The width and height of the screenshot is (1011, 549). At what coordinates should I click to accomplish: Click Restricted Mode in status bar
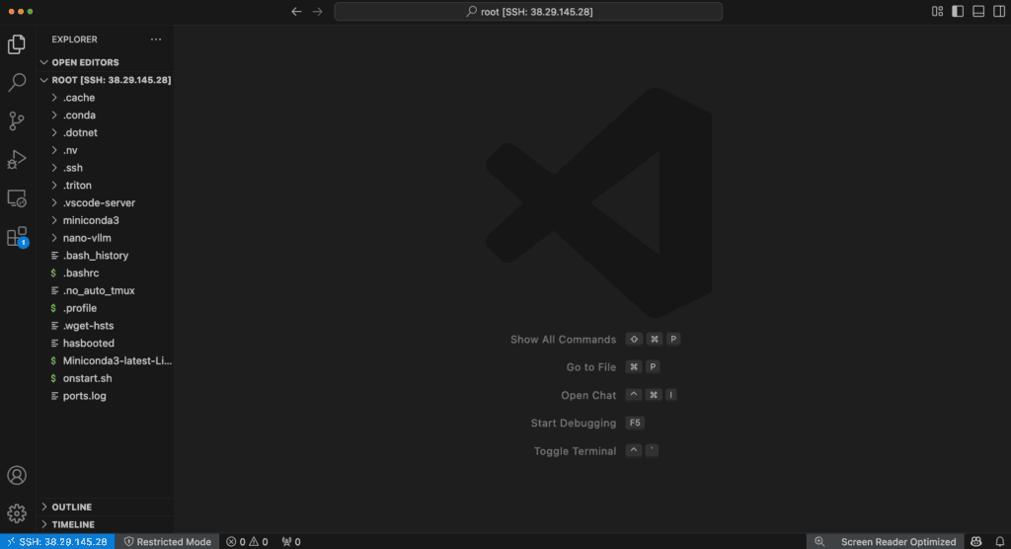tap(168, 542)
